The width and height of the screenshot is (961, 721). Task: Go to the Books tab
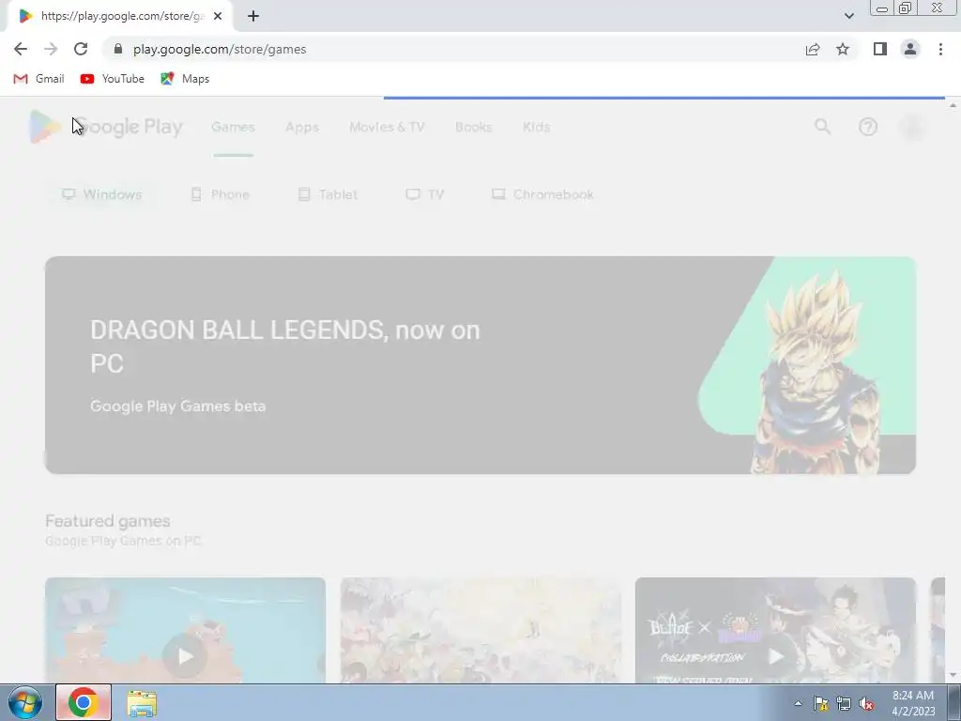473,127
